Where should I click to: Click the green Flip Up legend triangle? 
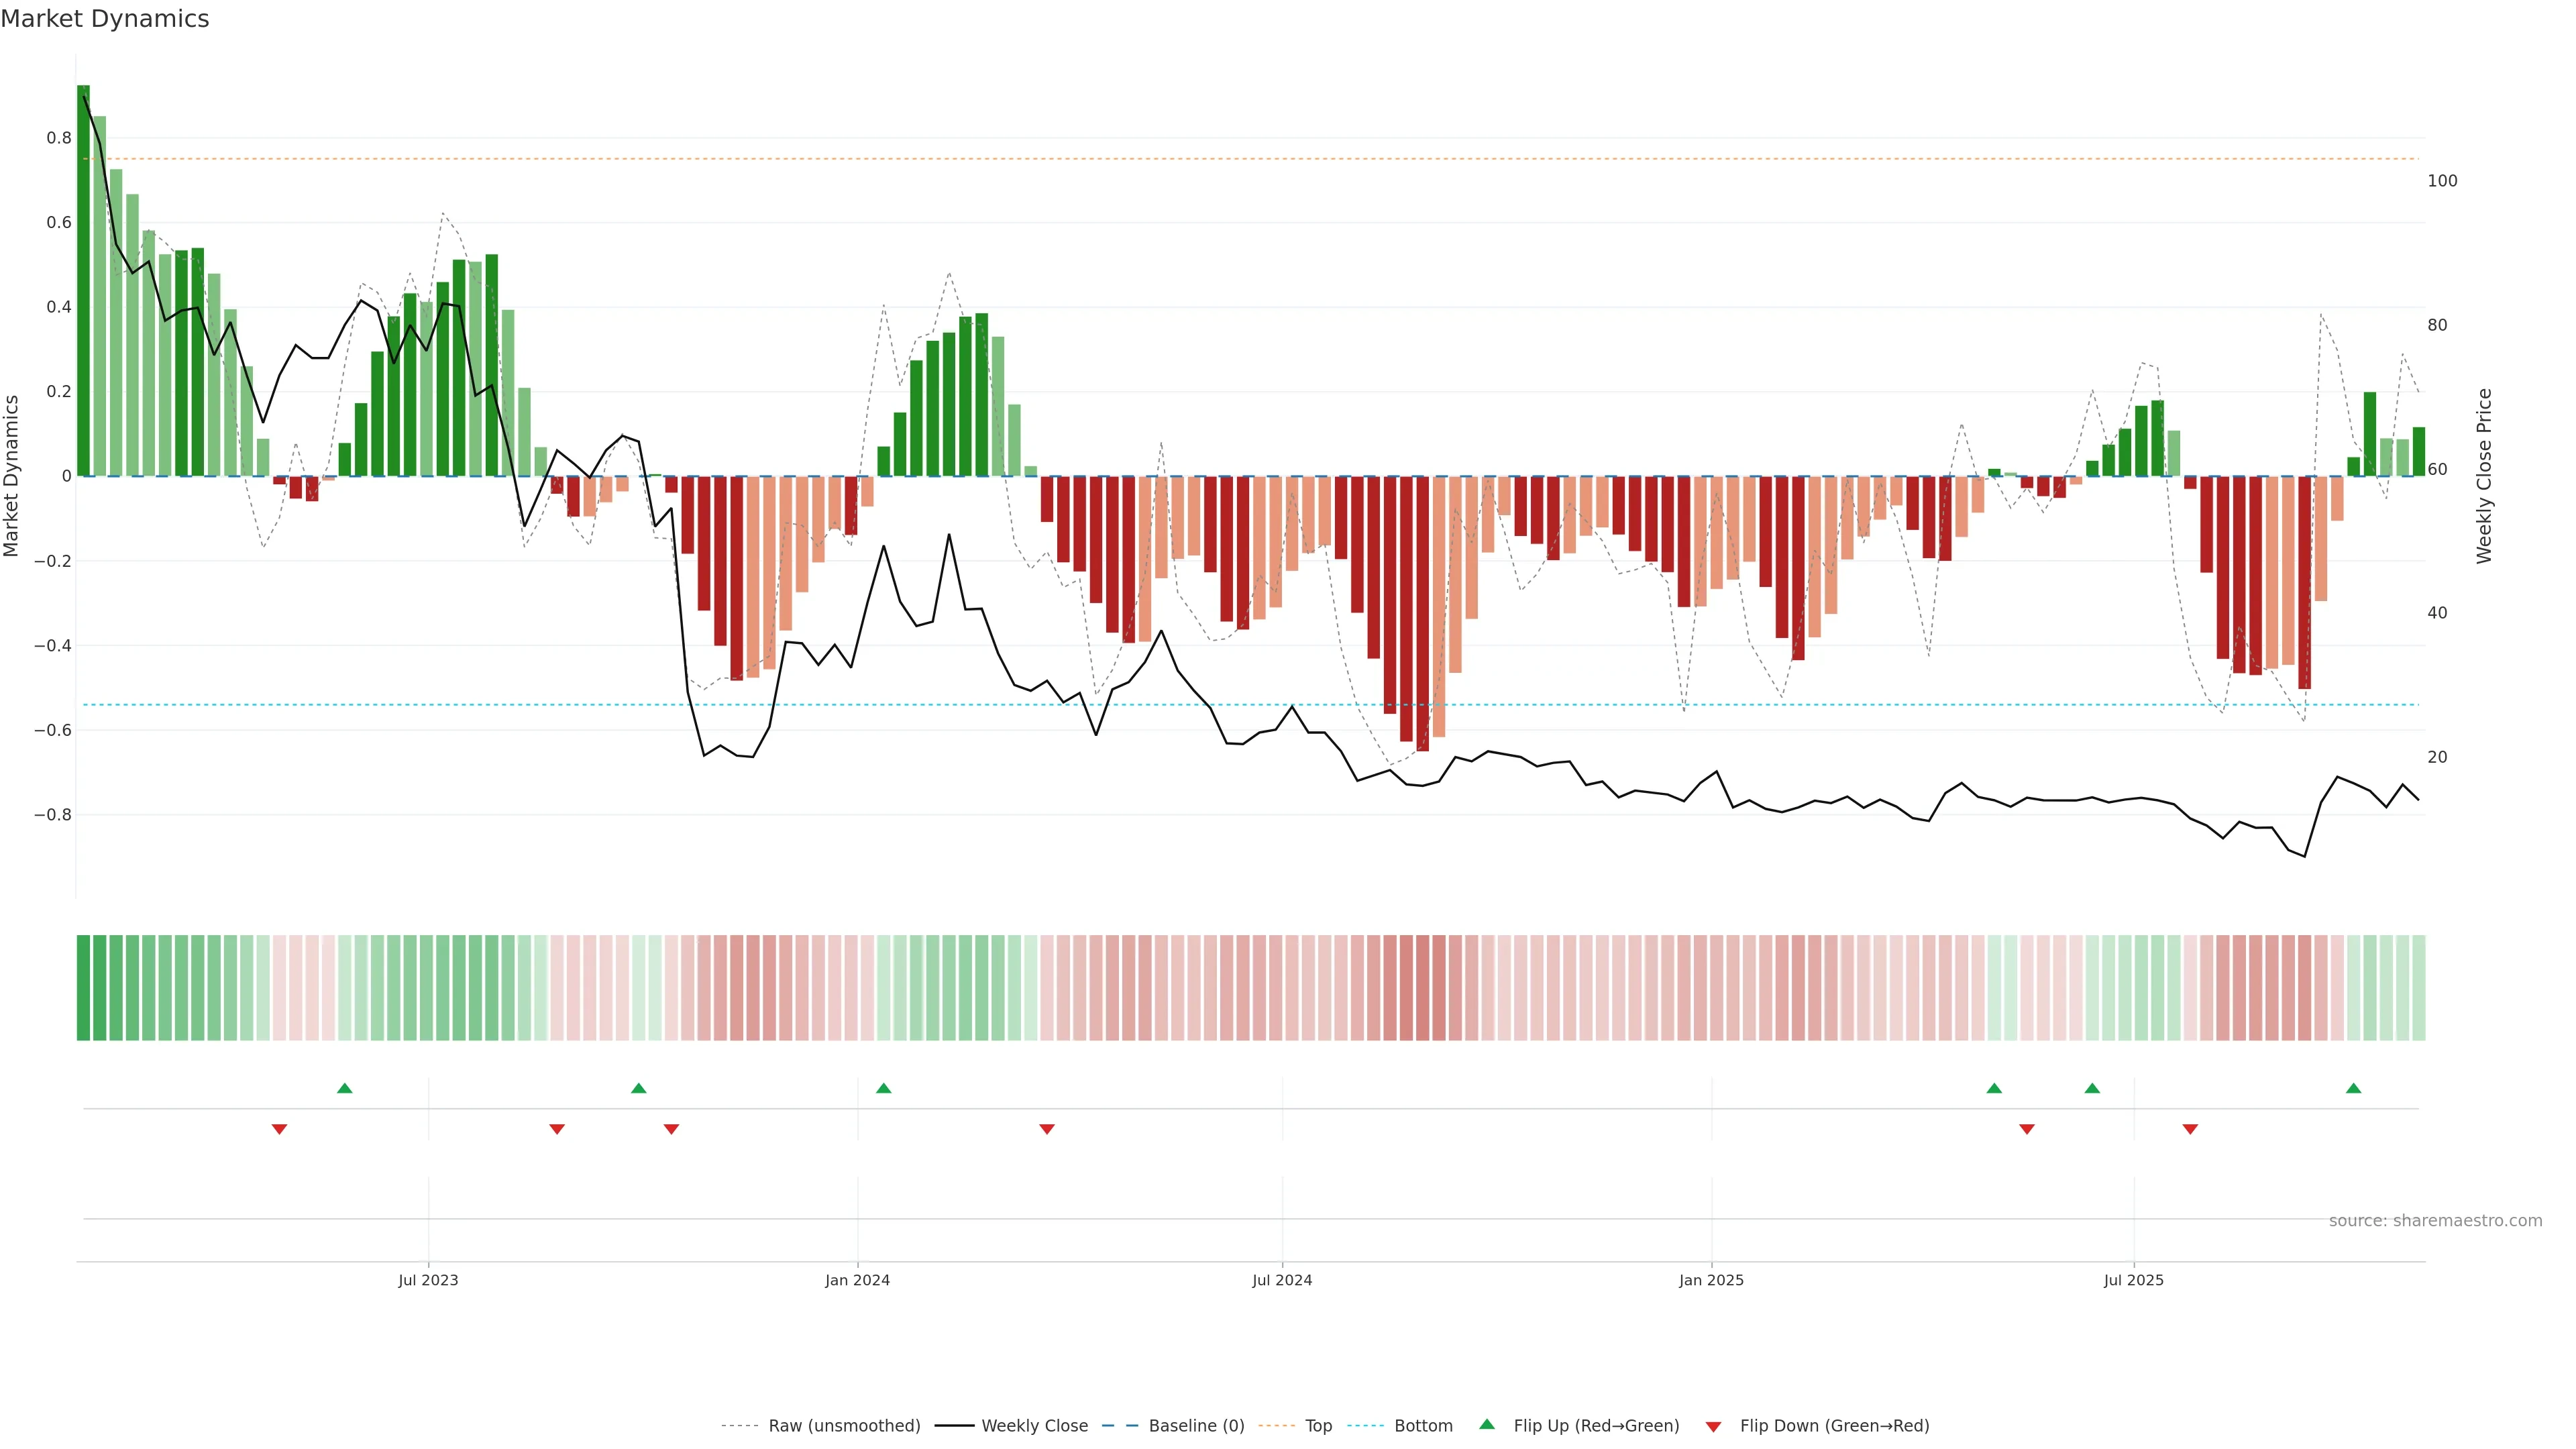click(1487, 1424)
